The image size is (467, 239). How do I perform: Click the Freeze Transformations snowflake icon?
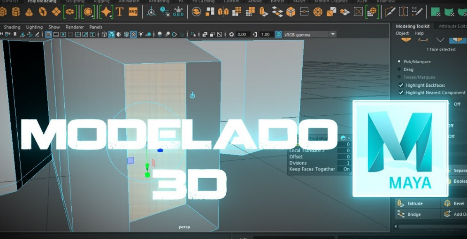[x=178, y=12]
